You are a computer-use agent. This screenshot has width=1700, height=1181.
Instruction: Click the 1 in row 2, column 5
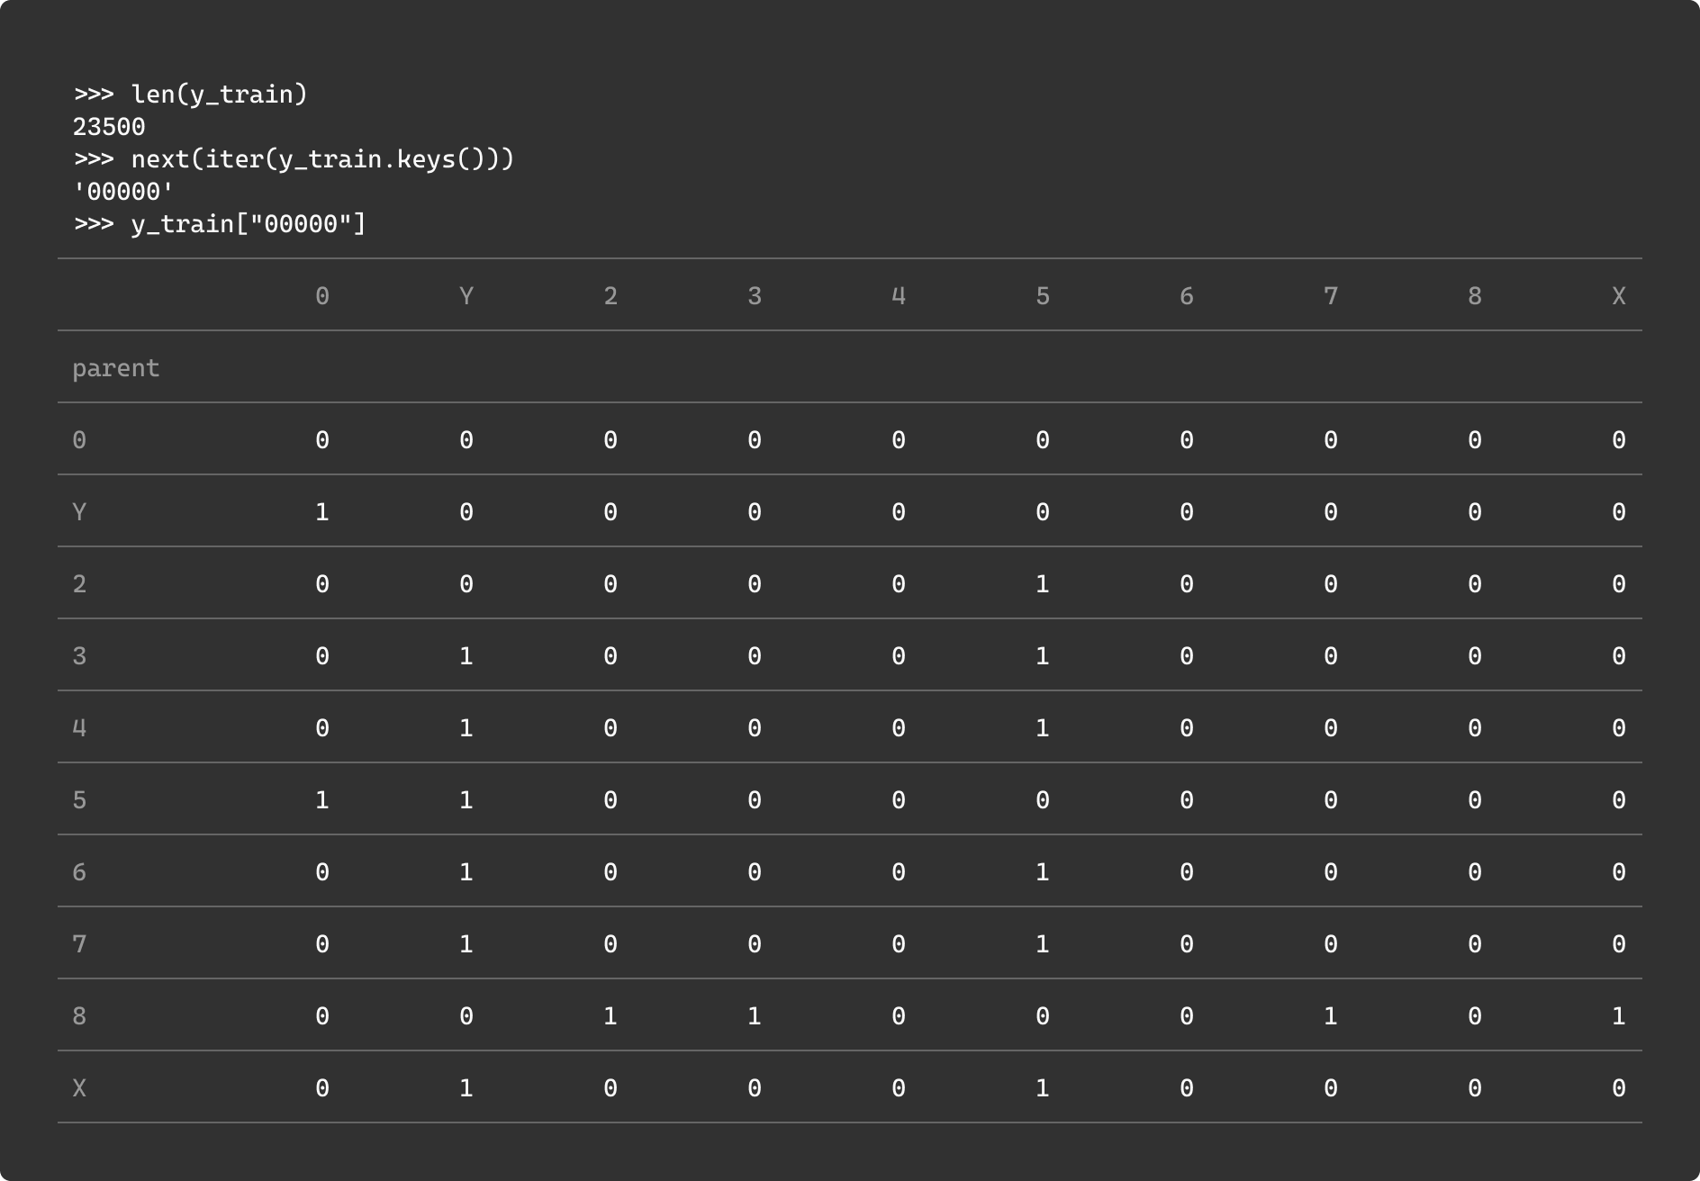(1043, 584)
